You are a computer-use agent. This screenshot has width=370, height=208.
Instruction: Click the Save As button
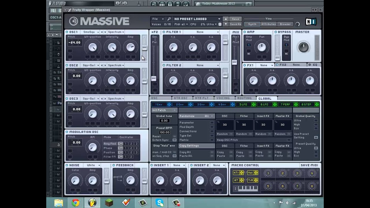(235, 24)
